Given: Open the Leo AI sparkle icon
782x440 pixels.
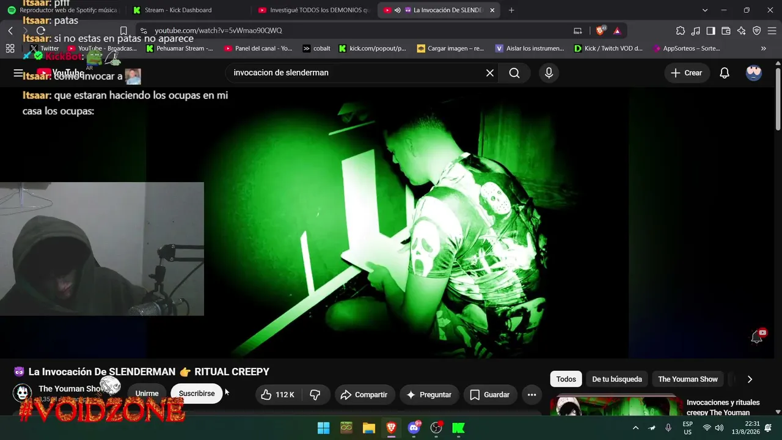Looking at the screenshot, I should pyautogui.click(x=742, y=31).
